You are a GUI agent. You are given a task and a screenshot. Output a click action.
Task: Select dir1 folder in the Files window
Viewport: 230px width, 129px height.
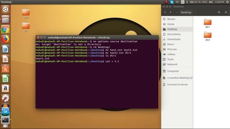(x=208, y=23)
